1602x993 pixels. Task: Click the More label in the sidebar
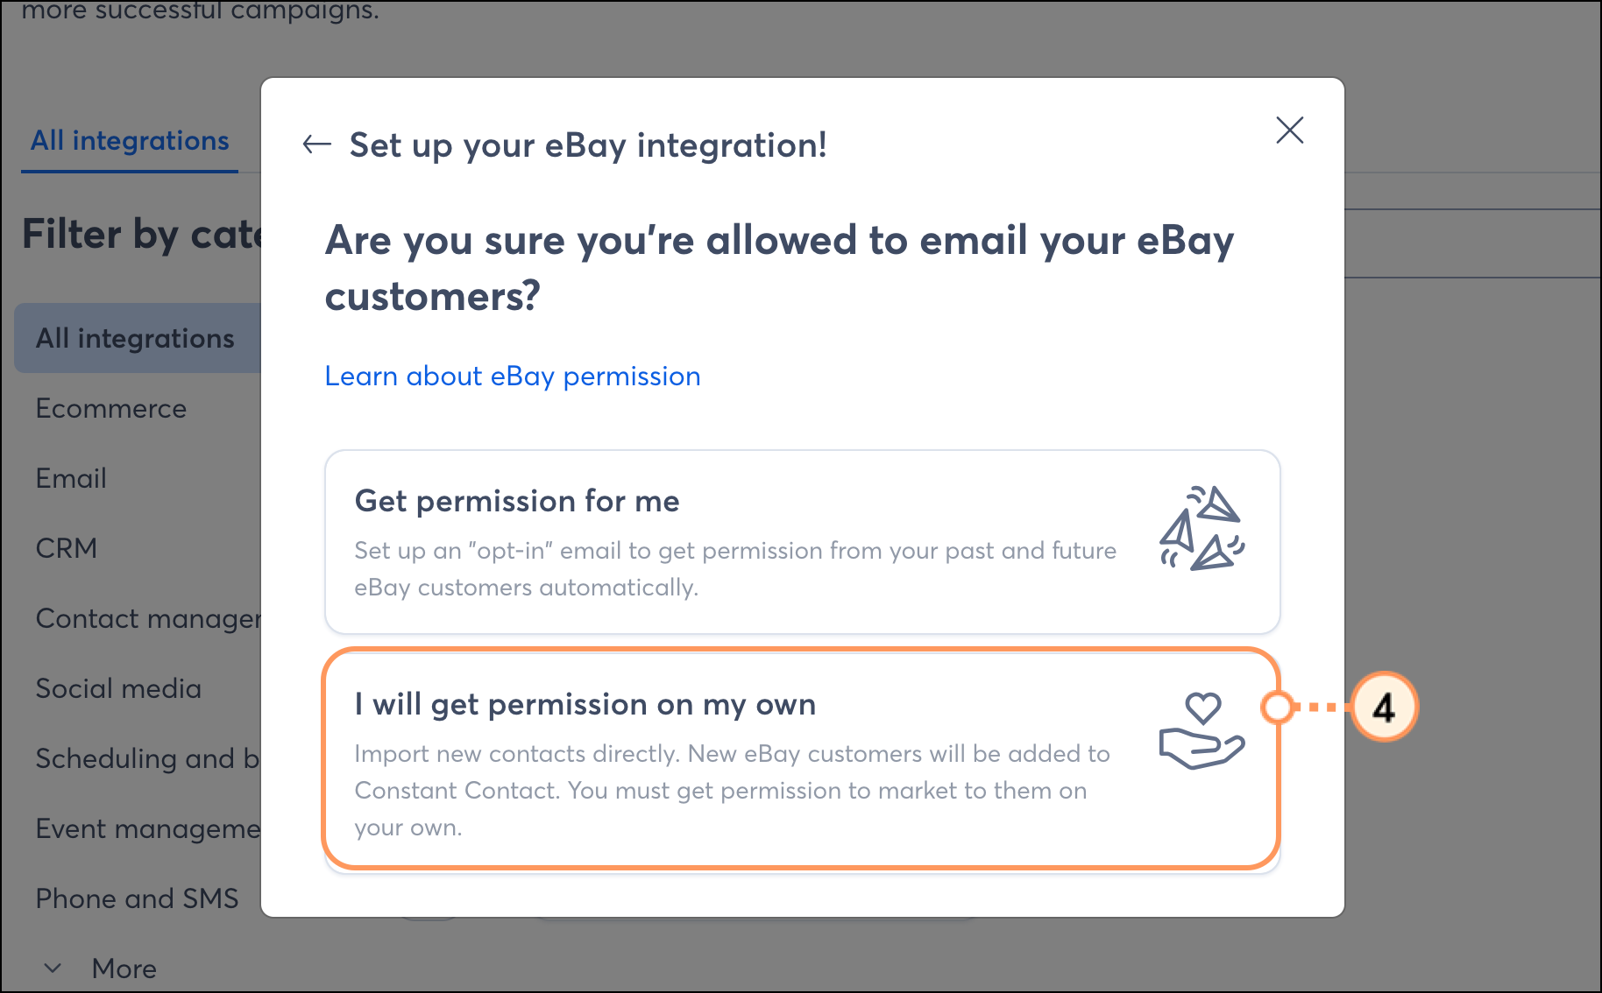click(x=124, y=968)
